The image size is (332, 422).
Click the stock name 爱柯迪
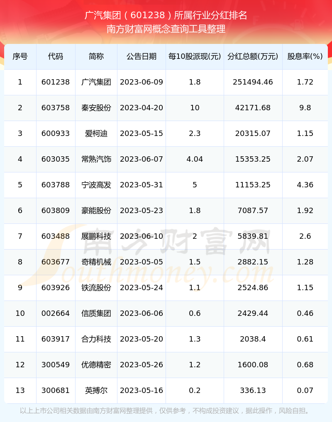coord(96,133)
